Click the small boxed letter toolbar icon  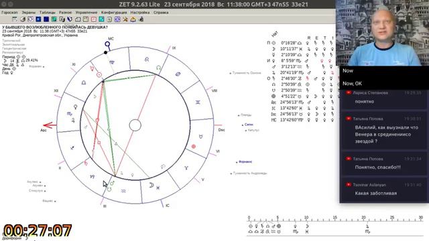(109, 19)
